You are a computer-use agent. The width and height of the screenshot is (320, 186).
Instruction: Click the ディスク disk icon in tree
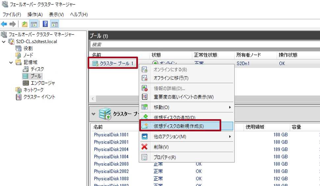point(26,69)
